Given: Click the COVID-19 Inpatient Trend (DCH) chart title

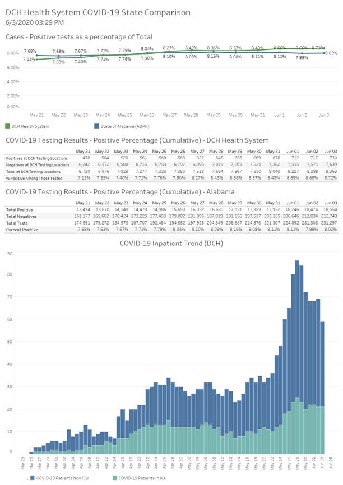Looking at the screenshot, I should [171, 243].
